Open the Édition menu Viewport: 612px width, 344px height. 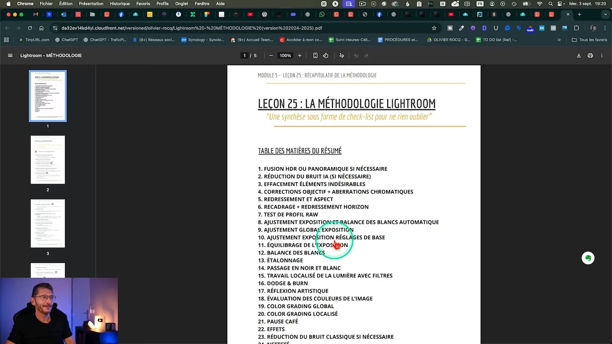point(66,4)
